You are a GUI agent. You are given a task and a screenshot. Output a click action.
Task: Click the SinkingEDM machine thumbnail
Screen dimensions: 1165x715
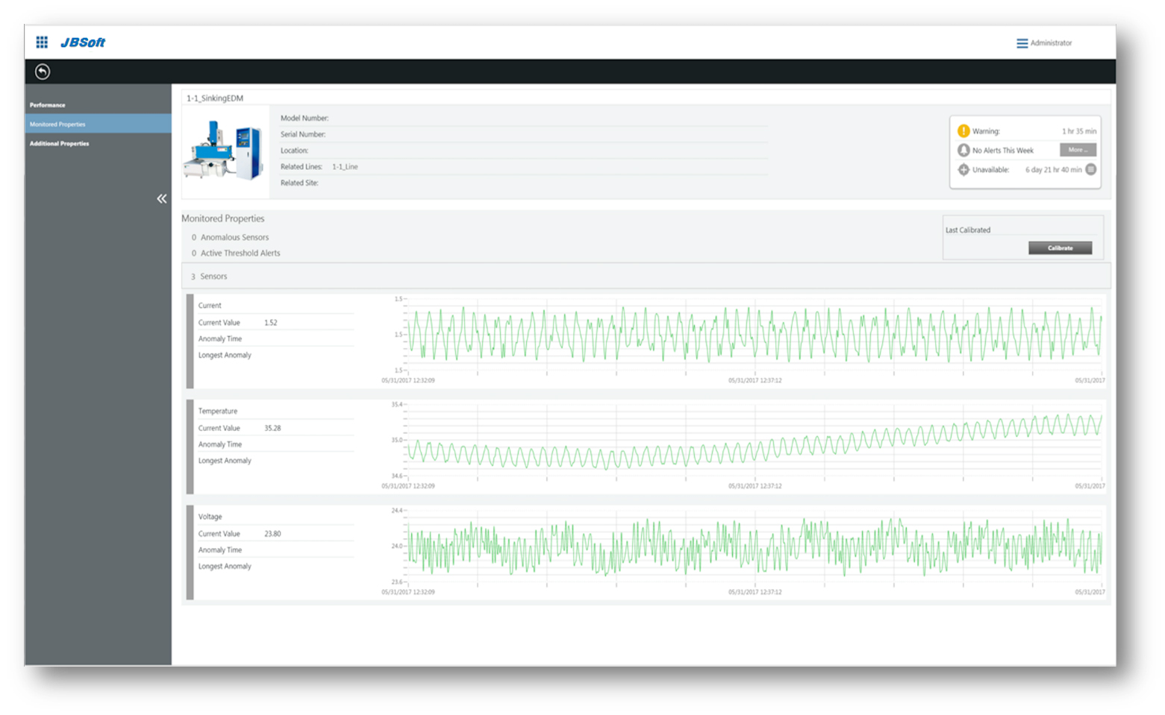225,151
